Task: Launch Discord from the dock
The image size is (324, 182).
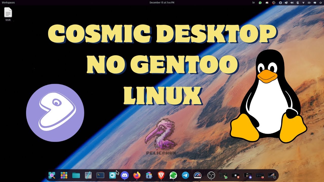Action: pos(125,175)
